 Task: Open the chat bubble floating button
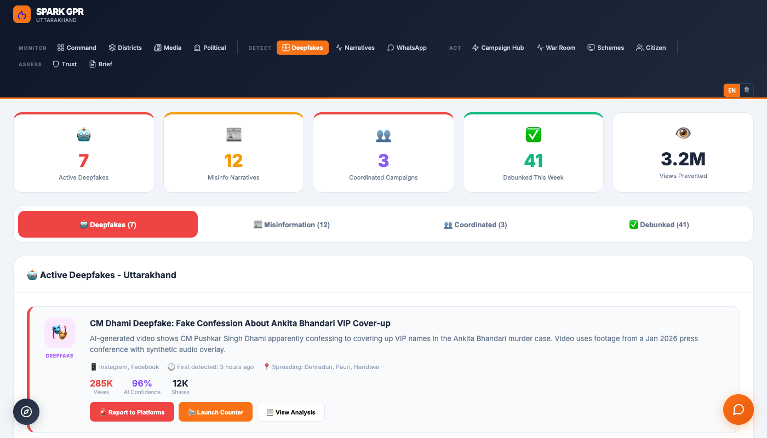point(738,410)
